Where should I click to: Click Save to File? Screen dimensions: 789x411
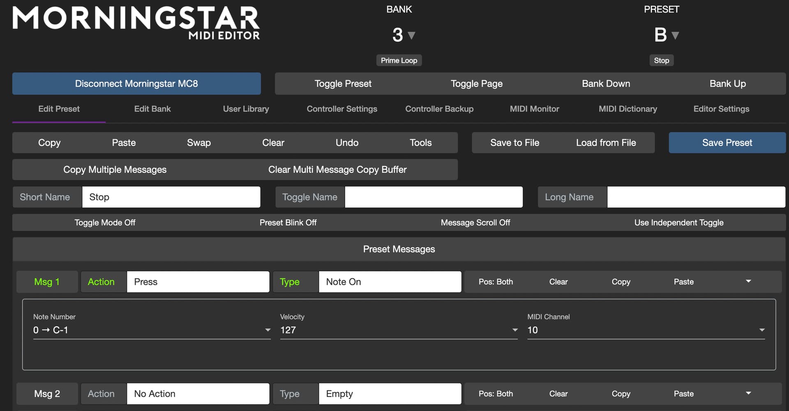coord(514,143)
